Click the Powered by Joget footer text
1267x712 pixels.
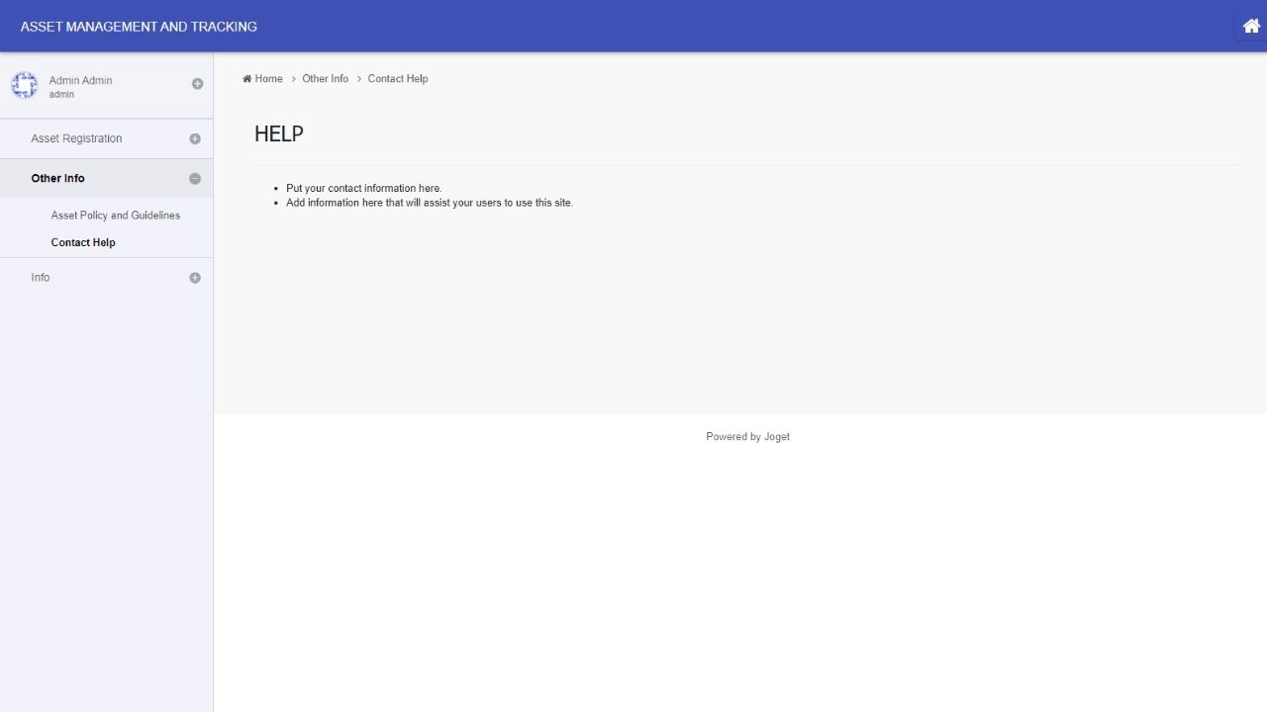click(747, 437)
